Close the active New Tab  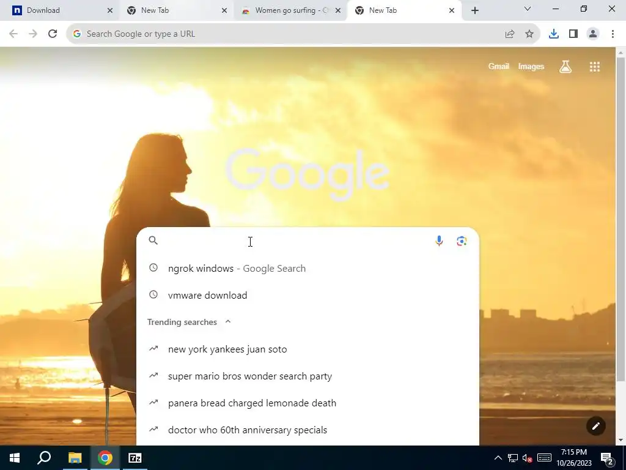pos(452,10)
